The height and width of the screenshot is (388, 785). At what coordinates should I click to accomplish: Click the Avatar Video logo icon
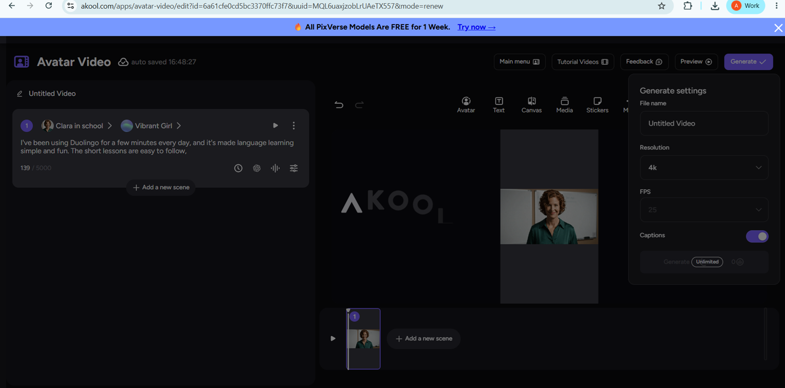(x=22, y=62)
